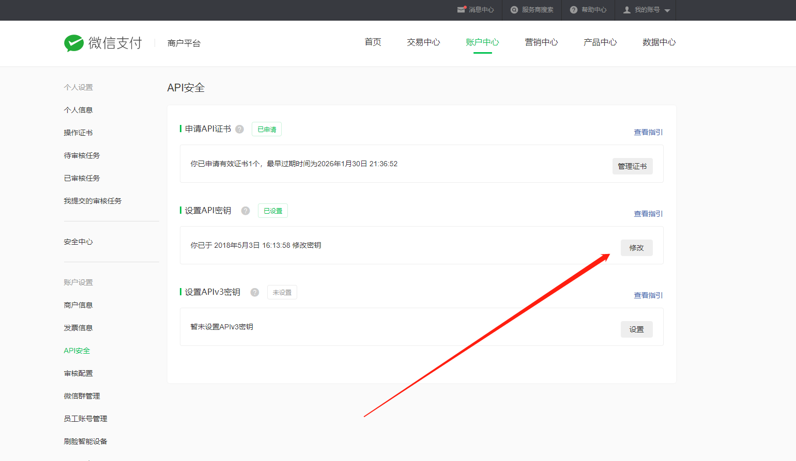Image resolution: width=796 pixels, height=461 pixels.
Task: Open 我提交的审核任务 in the sidebar
Action: [x=93, y=201]
